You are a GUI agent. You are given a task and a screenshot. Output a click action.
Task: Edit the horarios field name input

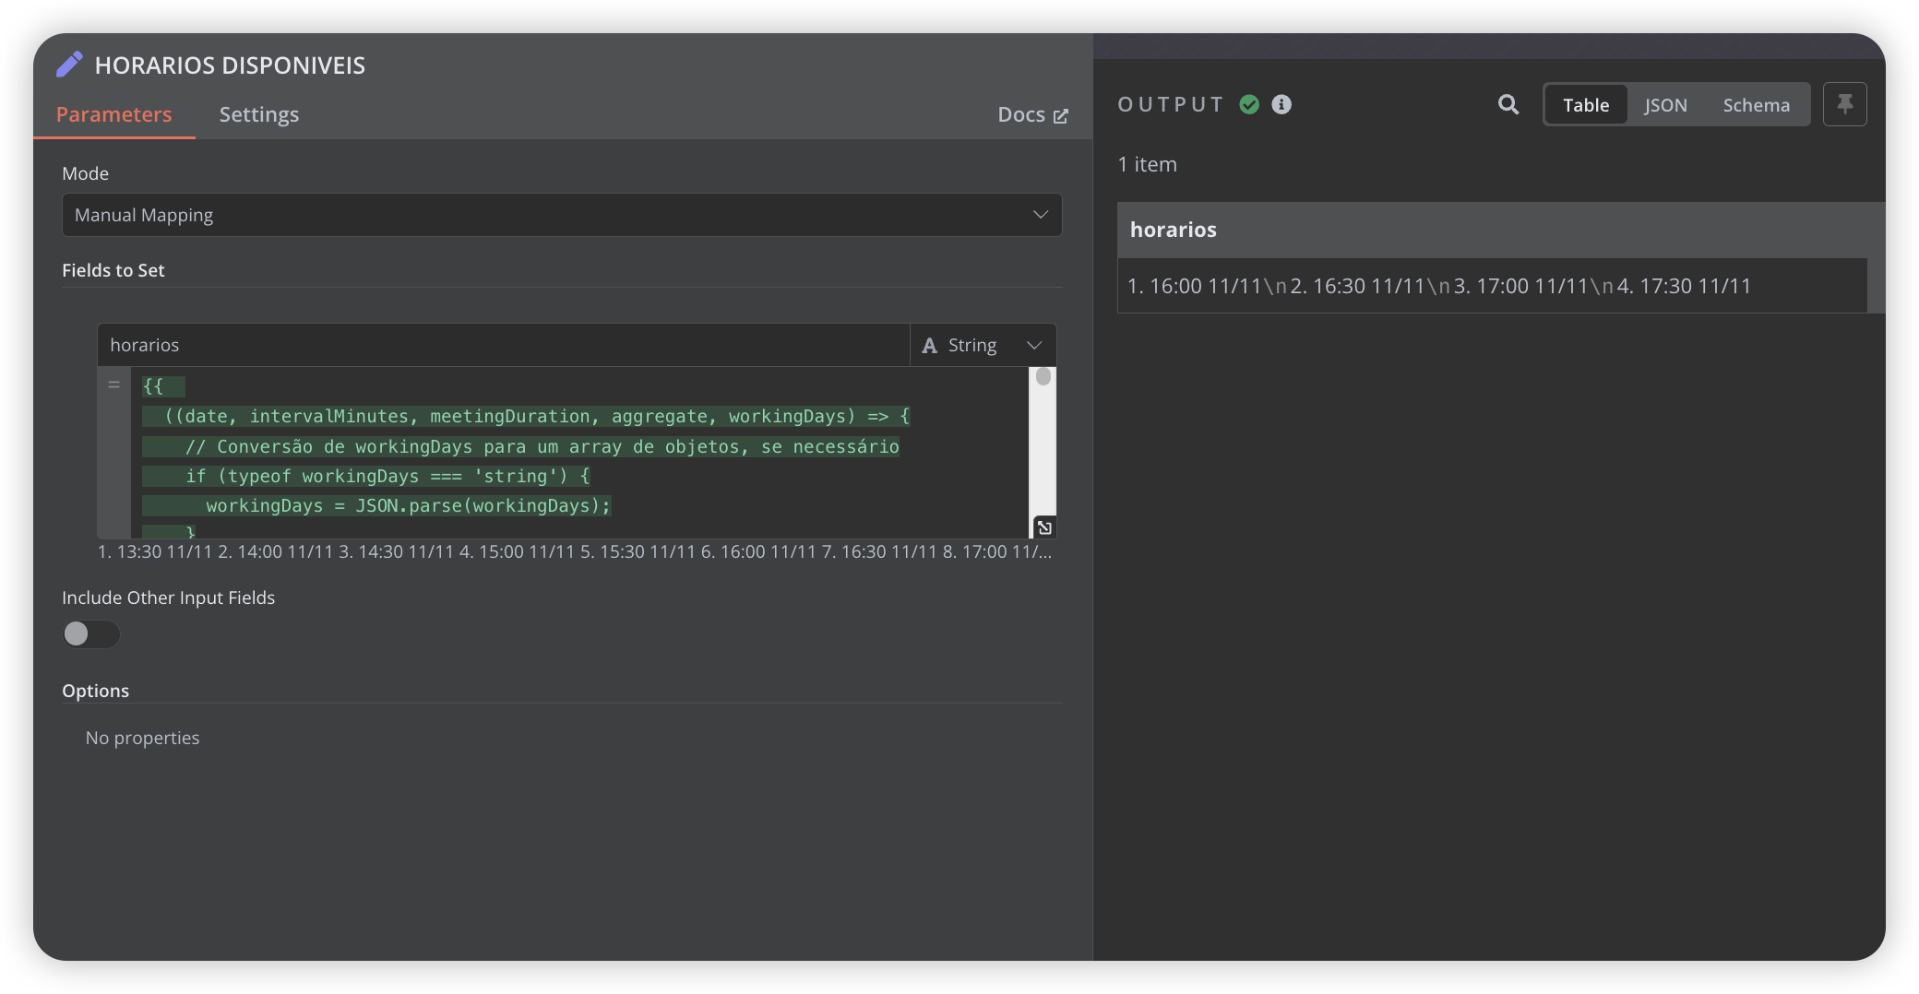pos(504,345)
